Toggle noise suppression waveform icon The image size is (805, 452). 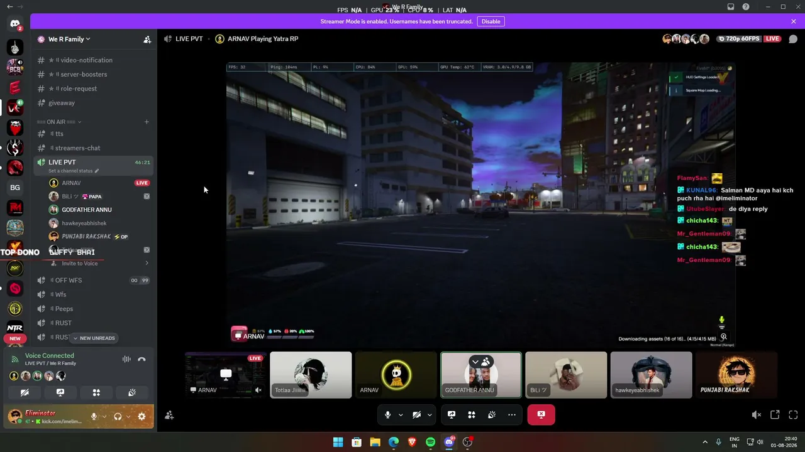pyautogui.click(x=126, y=359)
